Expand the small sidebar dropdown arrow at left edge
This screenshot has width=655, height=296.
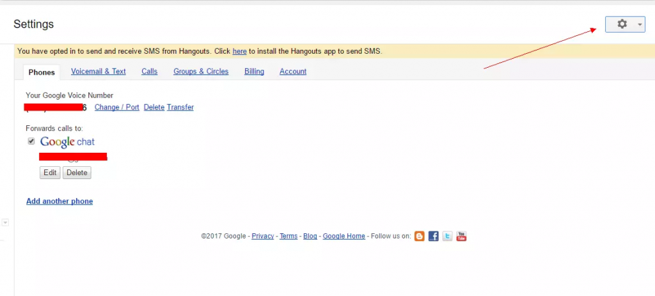click(x=5, y=222)
